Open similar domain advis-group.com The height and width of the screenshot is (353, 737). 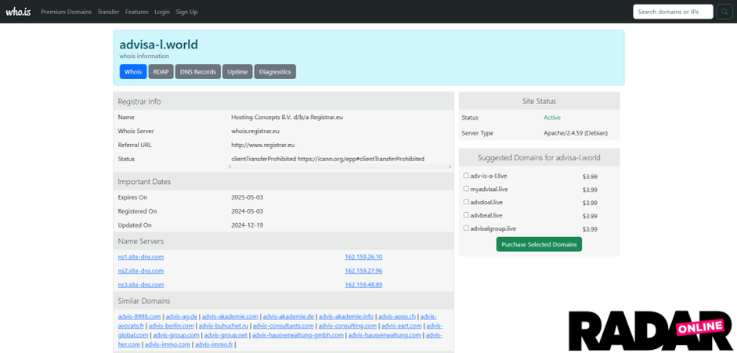(176, 335)
